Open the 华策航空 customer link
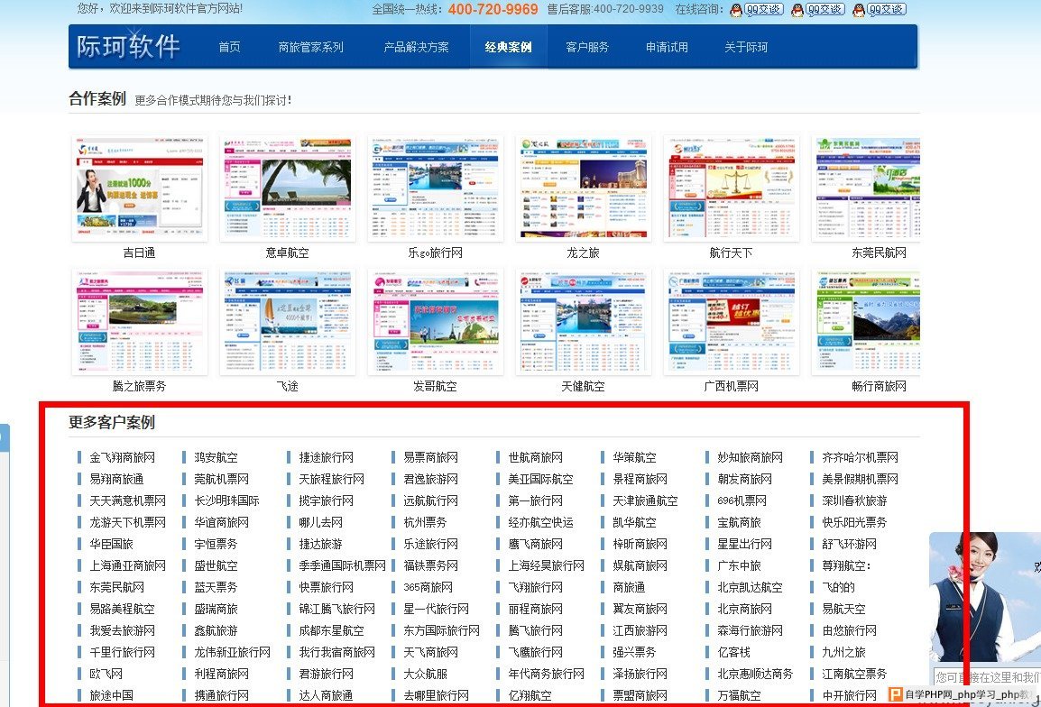Viewport: 1041px width, 707px height. coord(635,457)
